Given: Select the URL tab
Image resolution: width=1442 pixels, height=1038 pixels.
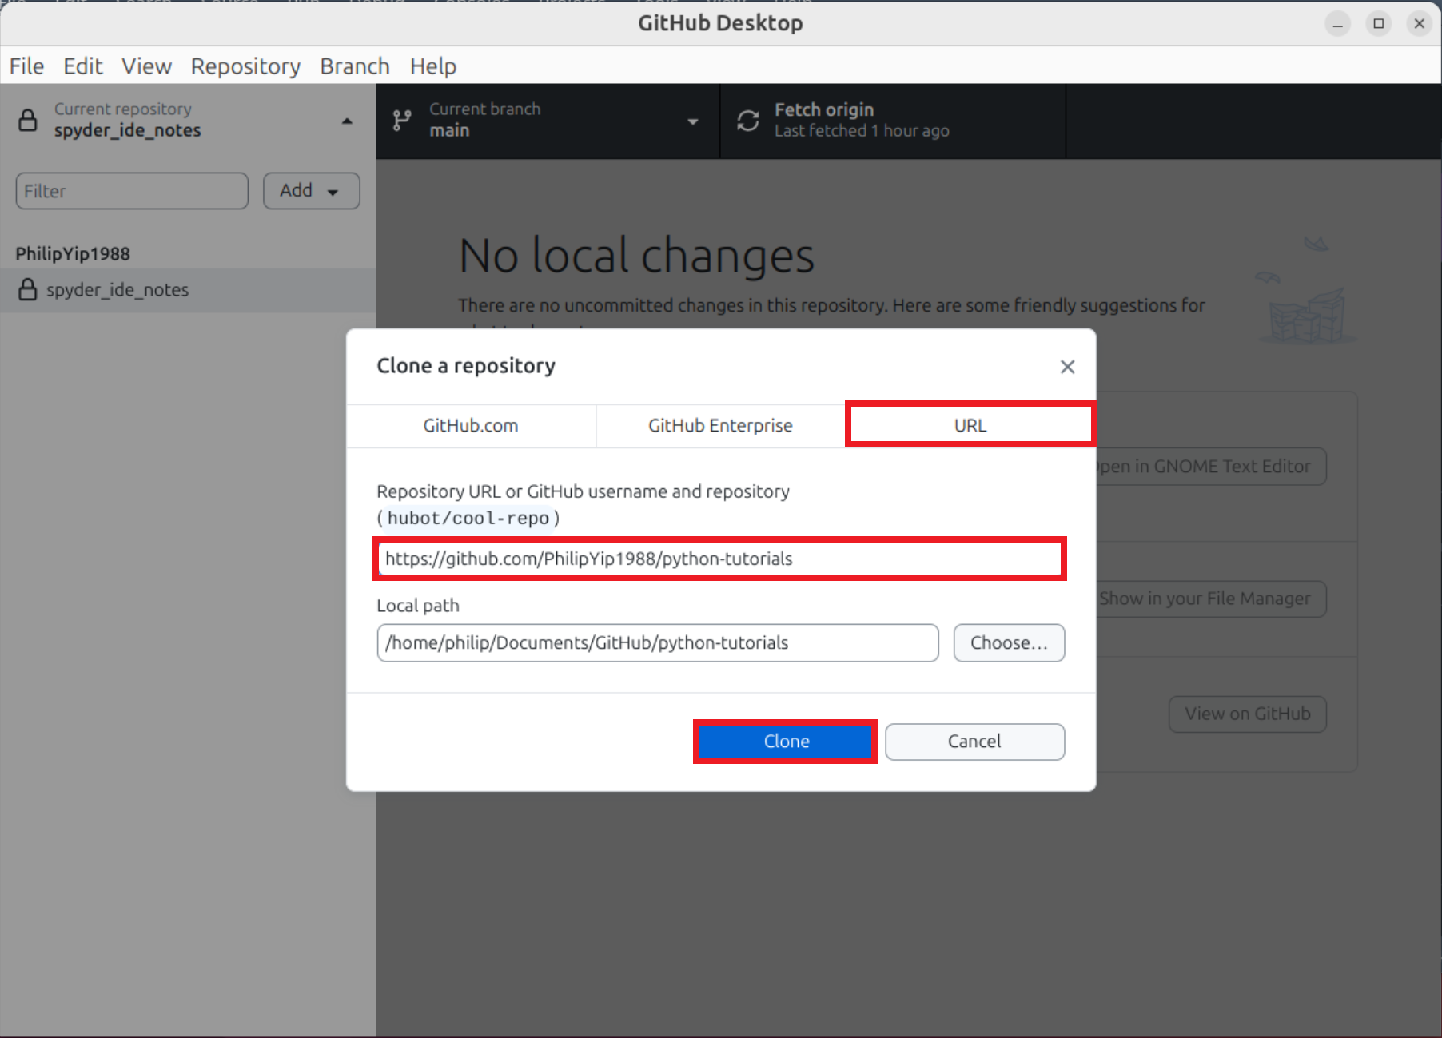Looking at the screenshot, I should coord(970,426).
